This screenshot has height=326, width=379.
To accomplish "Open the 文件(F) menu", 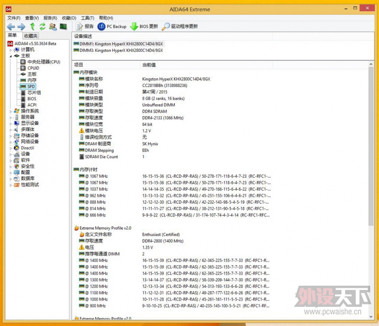I will (14, 18).
